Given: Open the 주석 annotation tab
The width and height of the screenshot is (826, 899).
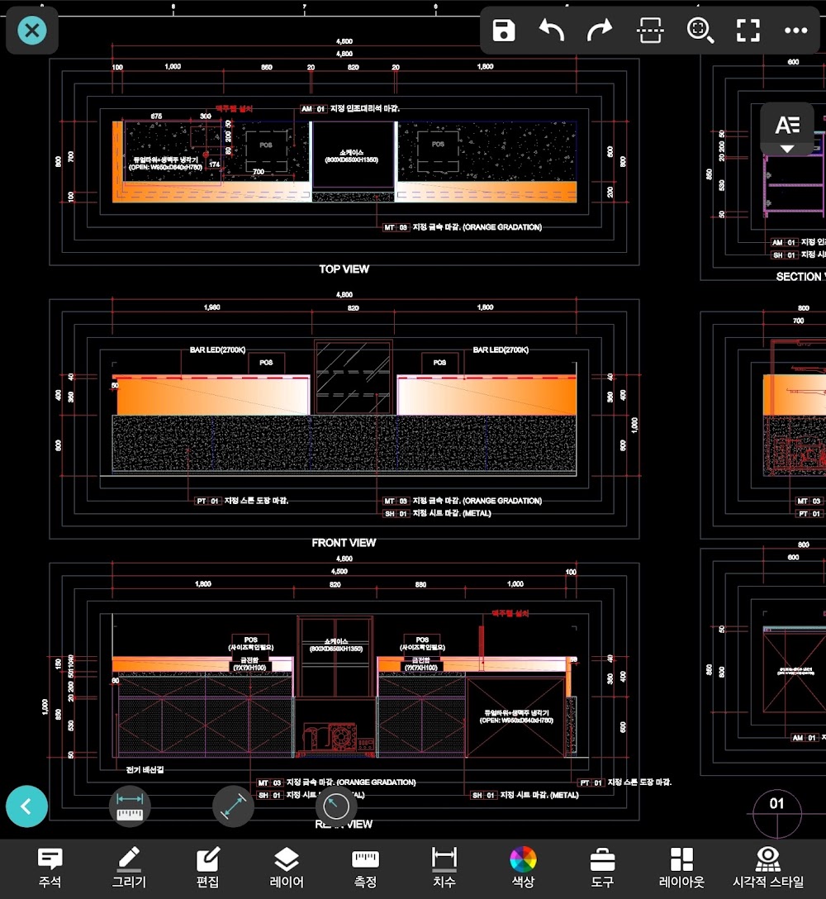Looking at the screenshot, I should [50, 868].
